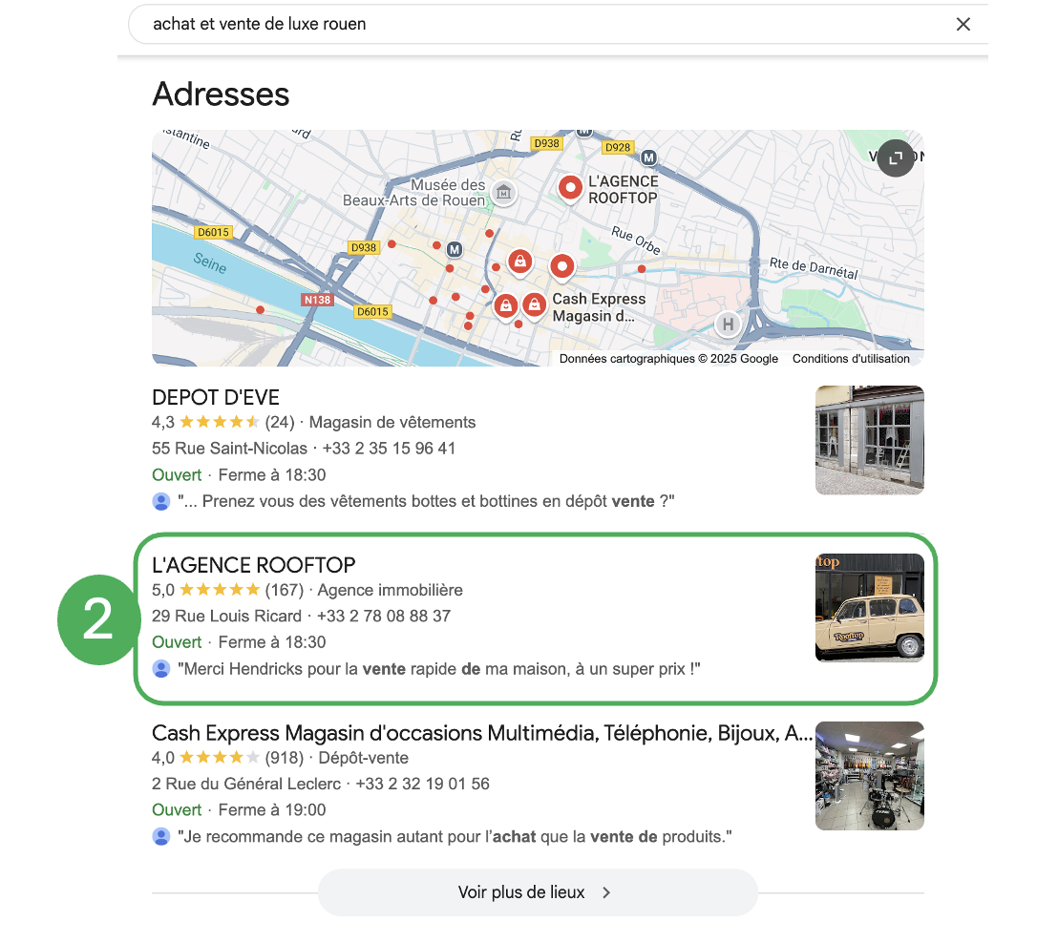Viewport: 1037px width, 943px height.
Task: Click the 'Rte de Darnétal' map label
Action: 814,268
